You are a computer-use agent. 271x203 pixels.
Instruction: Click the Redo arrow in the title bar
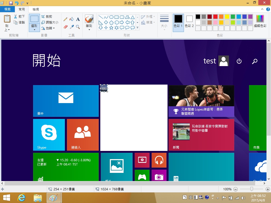(22, 3)
